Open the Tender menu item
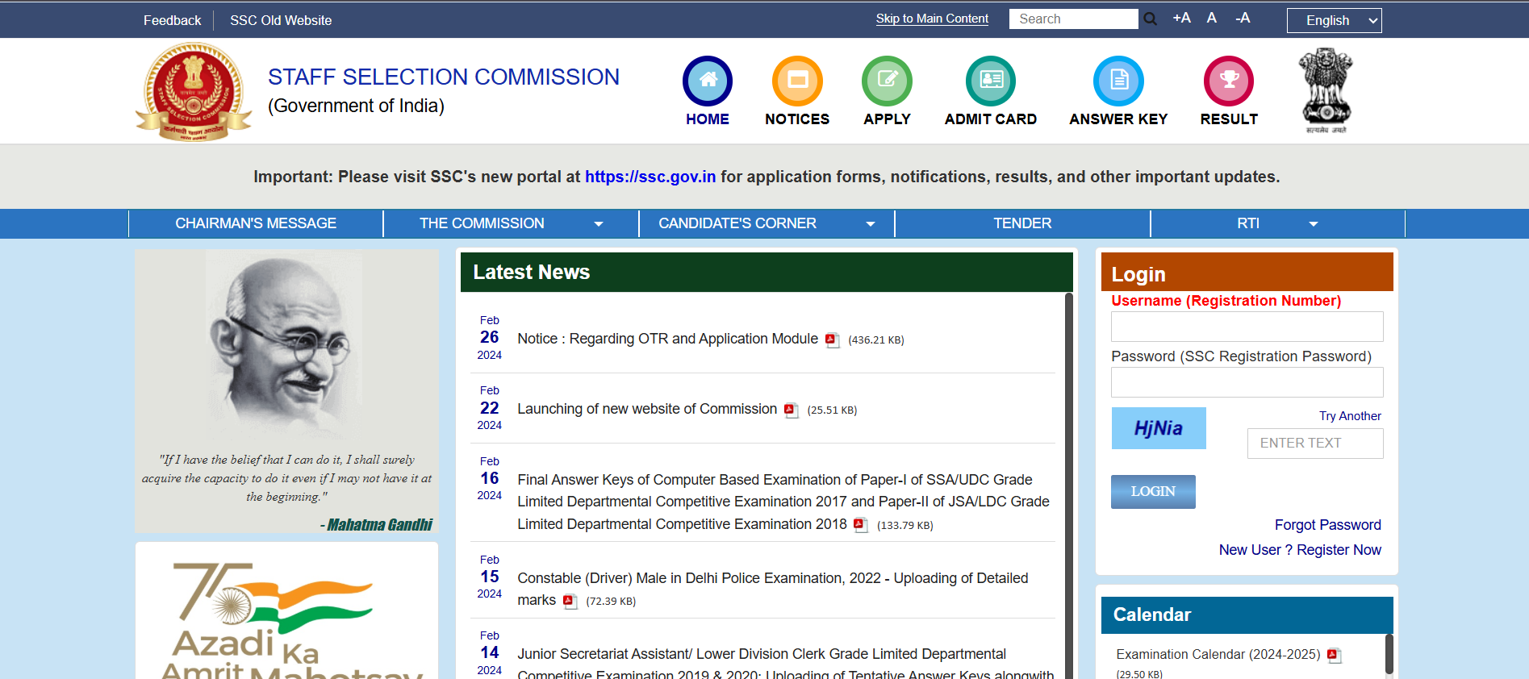Viewport: 1529px width, 679px height. coord(1022,223)
